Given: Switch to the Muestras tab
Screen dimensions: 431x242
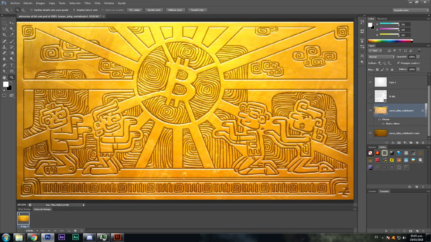Looking at the screenshot, I should tap(382, 19).
